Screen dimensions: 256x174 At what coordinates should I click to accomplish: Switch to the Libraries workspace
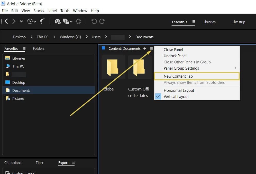209,22
